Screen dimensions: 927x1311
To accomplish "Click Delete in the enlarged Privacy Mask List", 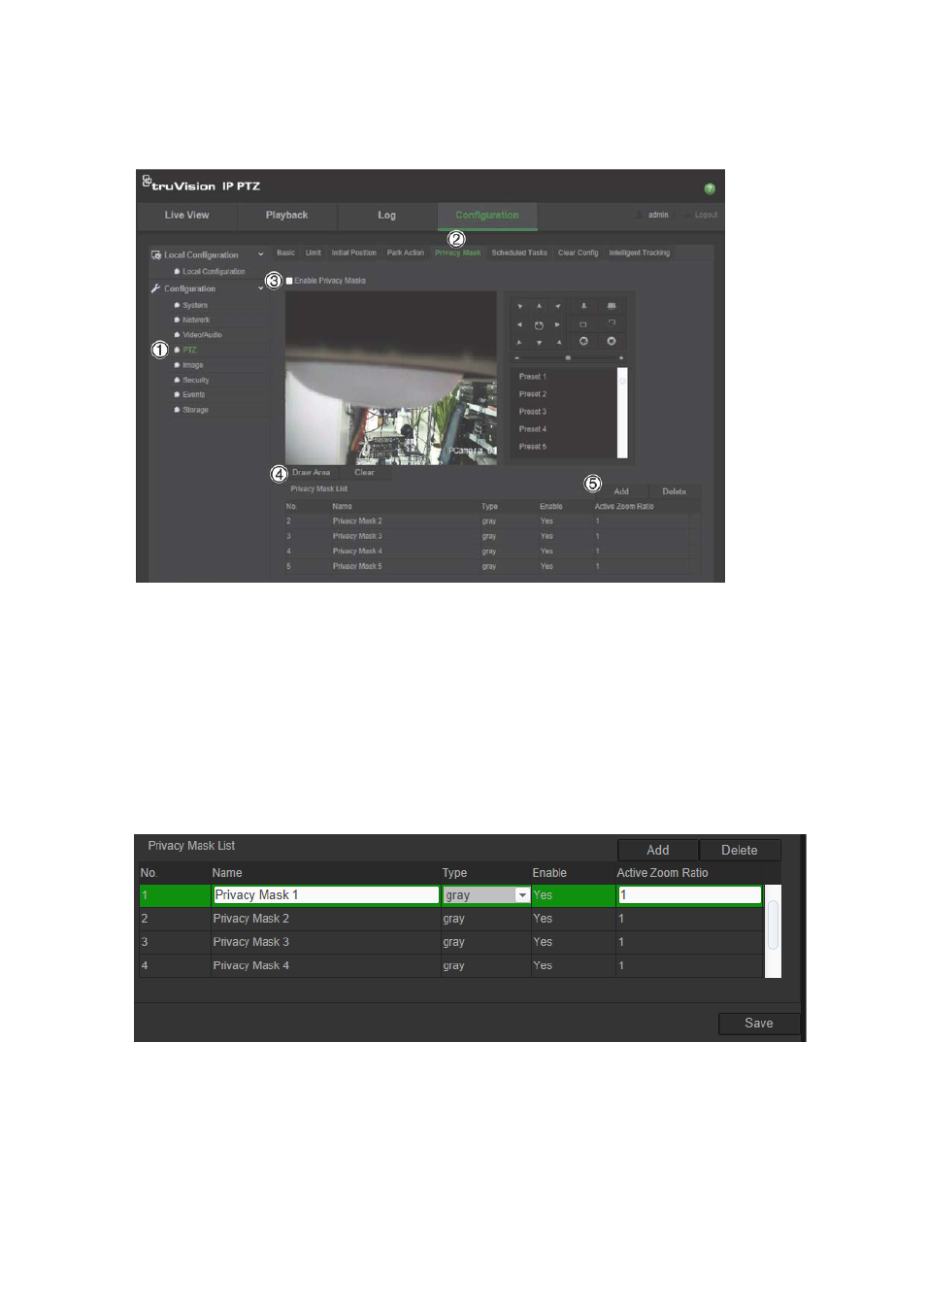I will pos(740,851).
